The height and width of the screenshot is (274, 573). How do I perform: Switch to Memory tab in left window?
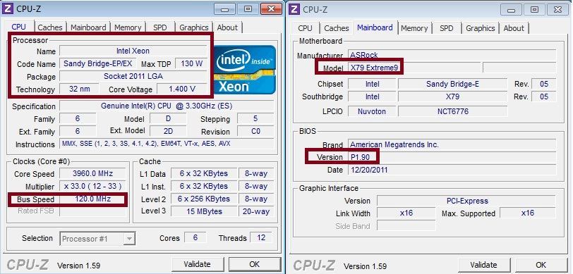pyautogui.click(x=128, y=27)
